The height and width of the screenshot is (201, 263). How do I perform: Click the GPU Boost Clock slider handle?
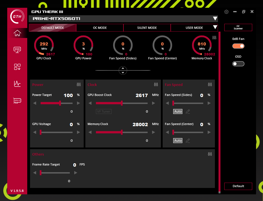coord(122,103)
